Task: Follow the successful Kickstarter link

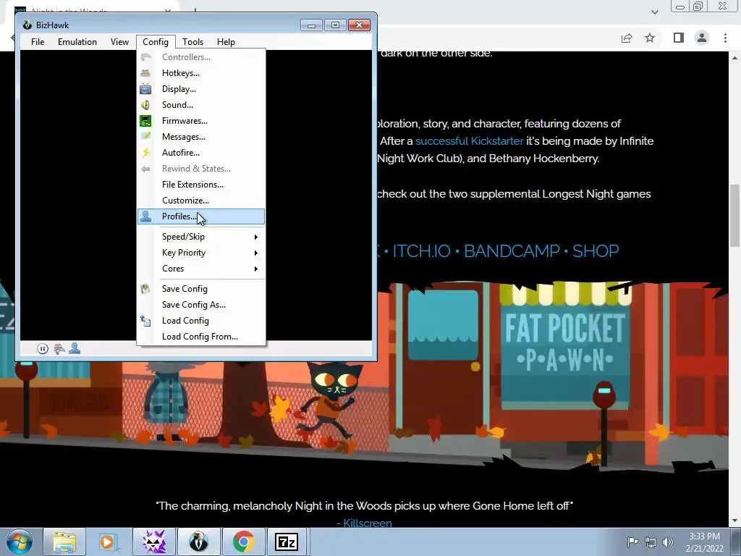Action: [469, 141]
